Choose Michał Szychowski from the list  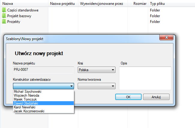point(43,92)
